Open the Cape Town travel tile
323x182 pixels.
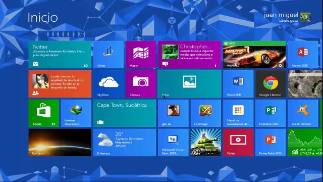tap(125, 113)
